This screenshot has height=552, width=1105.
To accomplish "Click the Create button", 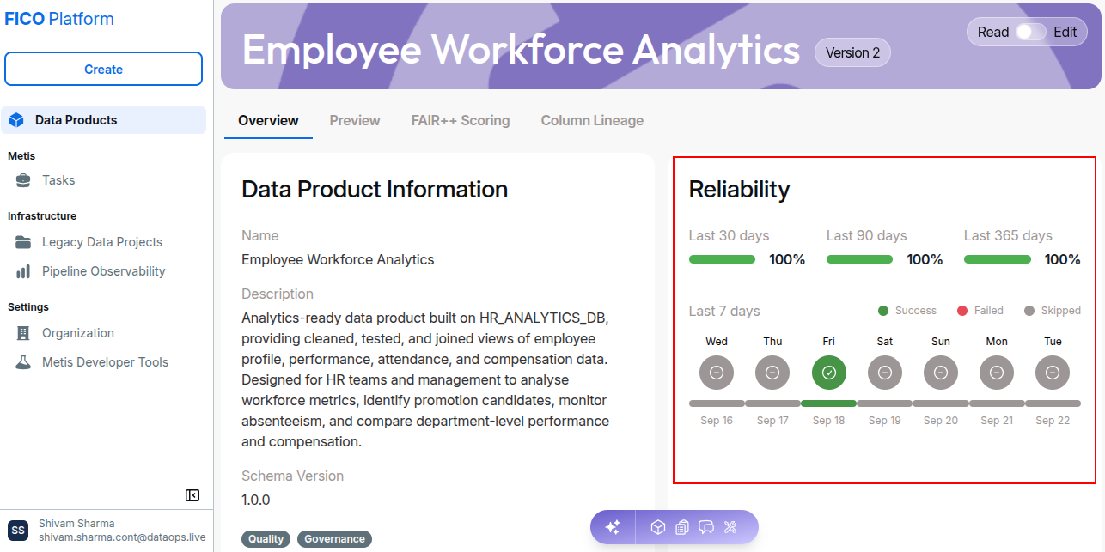I will tap(103, 70).
